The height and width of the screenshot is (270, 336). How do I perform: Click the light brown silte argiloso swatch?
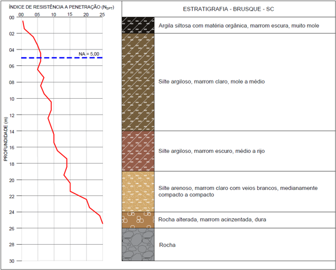[138, 82]
